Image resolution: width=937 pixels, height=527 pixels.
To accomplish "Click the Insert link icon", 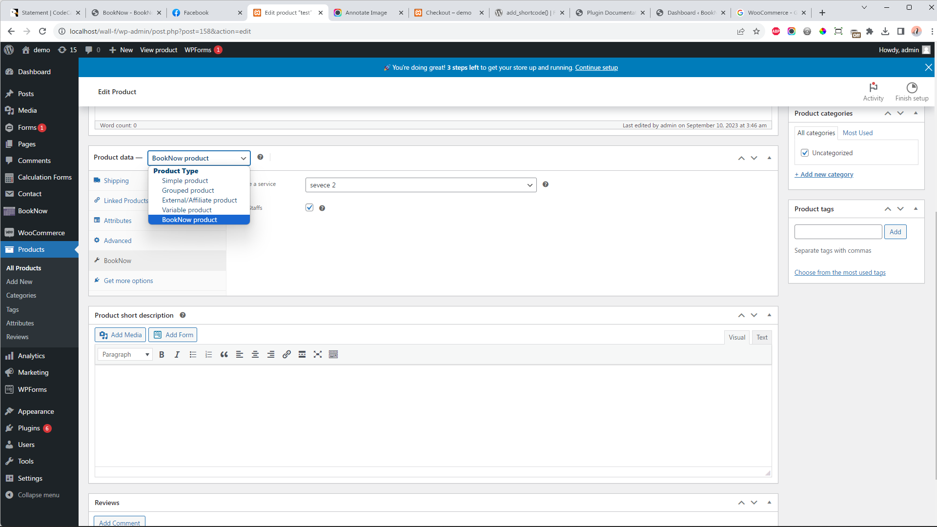I will (x=286, y=355).
